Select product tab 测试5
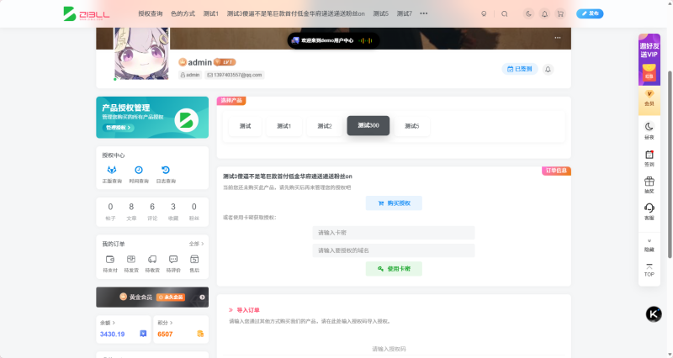The height and width of the screenshot is (358, 673). pyautogui.click(x=411, y=126)
